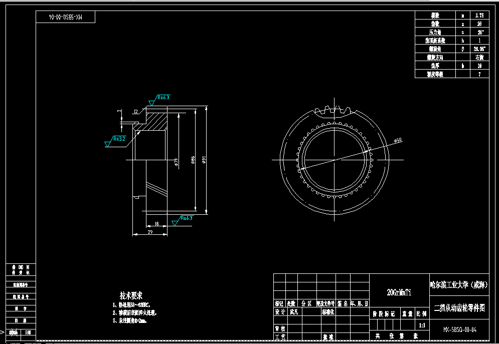Screen dimensions: 499x344
Task: Click the hatched cross-section area of the gear
Action: pos(156,121)
